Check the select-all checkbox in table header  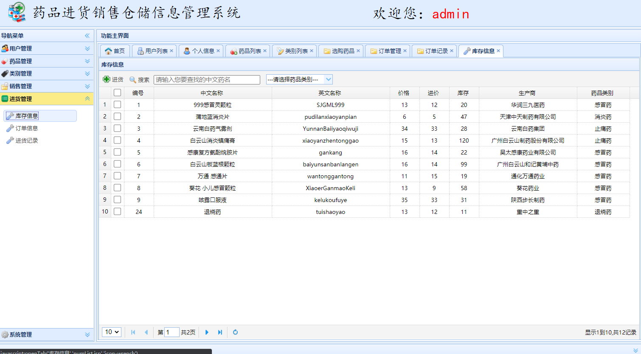pos(117,93)
